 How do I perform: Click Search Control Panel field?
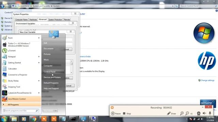(198, 6)
